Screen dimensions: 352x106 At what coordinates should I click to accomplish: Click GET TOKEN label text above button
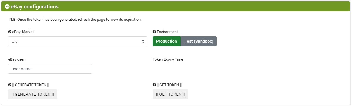click(169, 85)
